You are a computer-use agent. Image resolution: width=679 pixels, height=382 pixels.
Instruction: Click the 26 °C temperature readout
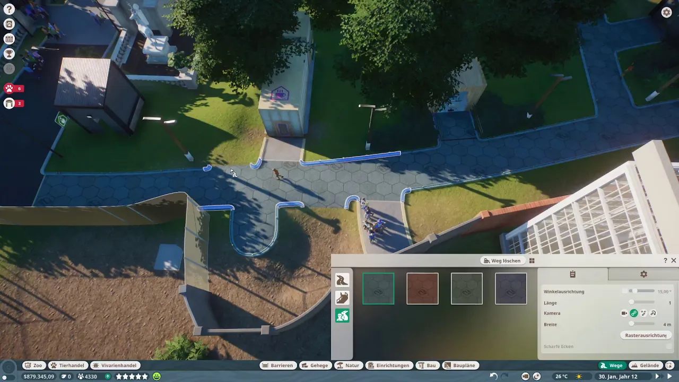point(561,376)
